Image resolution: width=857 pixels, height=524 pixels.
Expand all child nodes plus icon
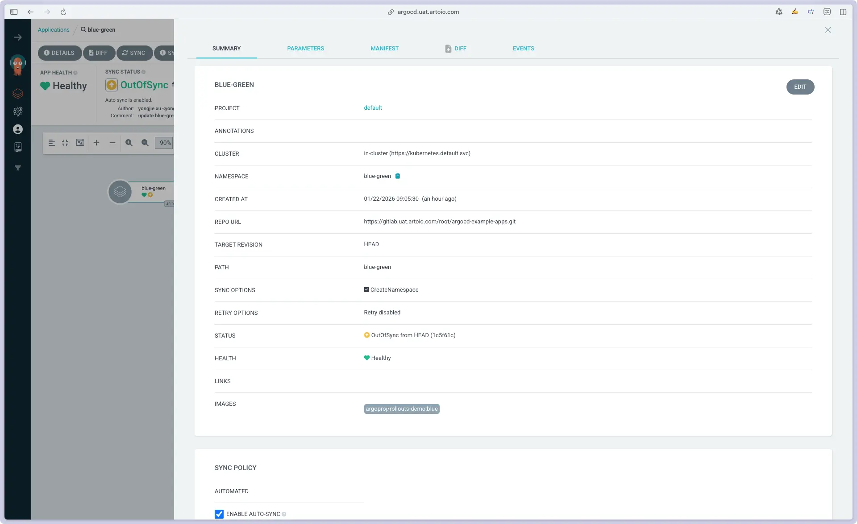click(x=96, y=143)
